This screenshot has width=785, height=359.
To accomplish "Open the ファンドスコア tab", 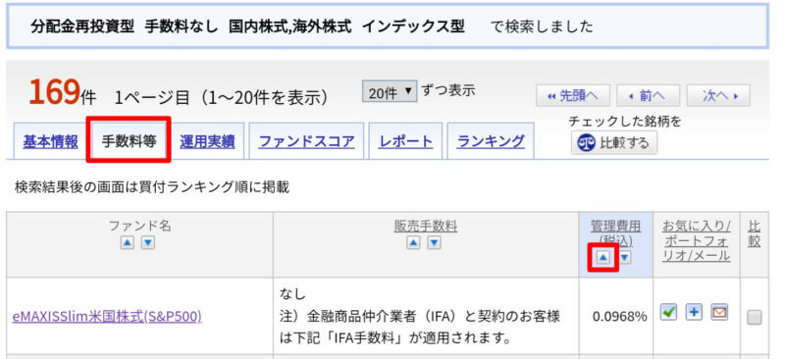I will (x=306, y=141).
